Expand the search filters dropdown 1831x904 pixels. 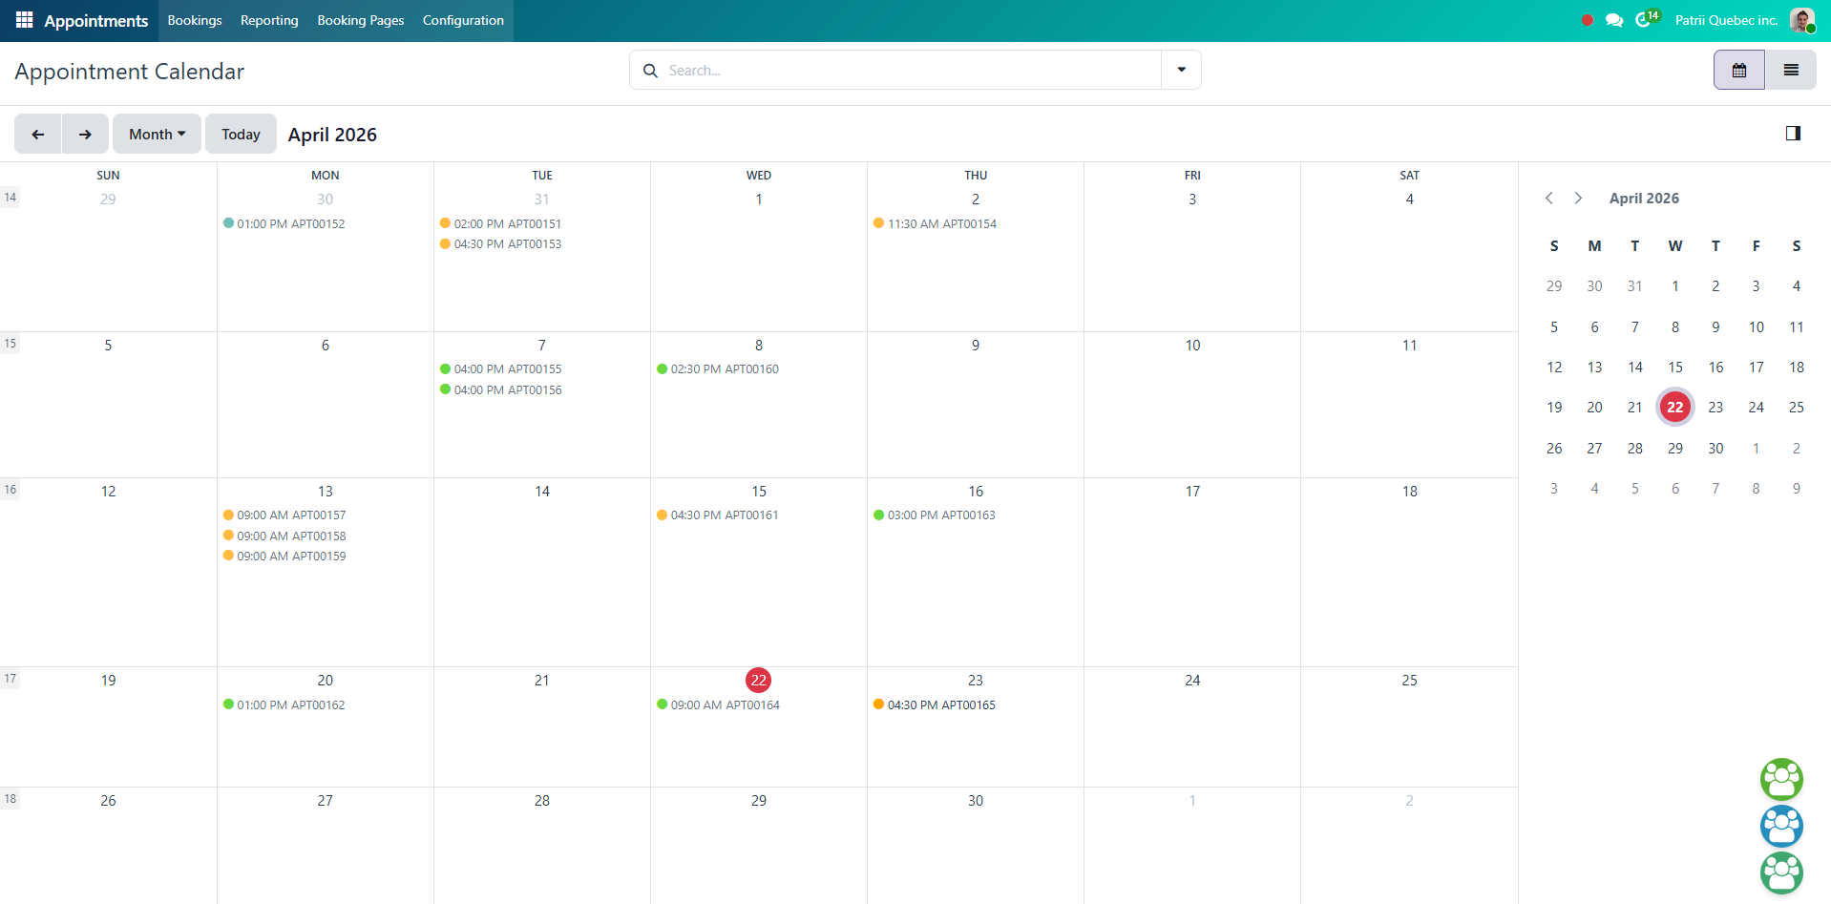coord(1181,69)
